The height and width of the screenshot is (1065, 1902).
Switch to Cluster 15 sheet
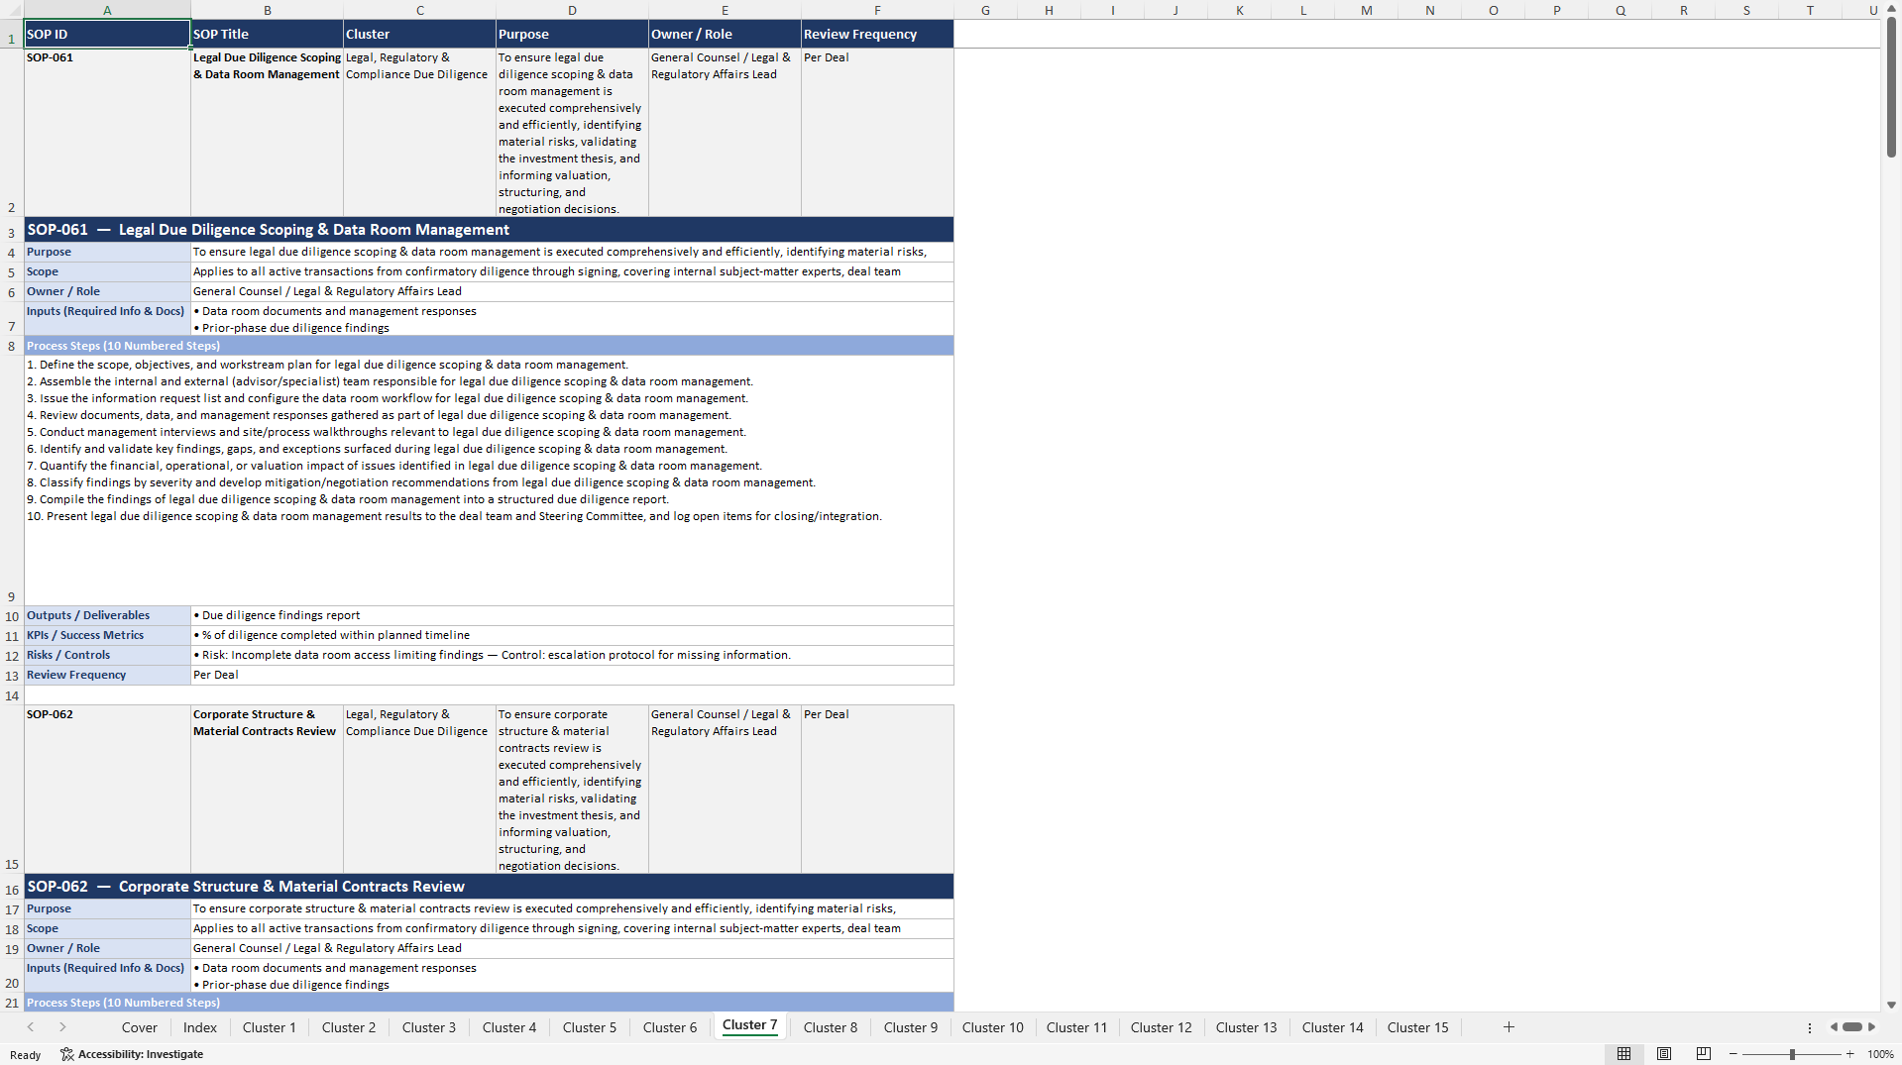pos(1418,1027)
